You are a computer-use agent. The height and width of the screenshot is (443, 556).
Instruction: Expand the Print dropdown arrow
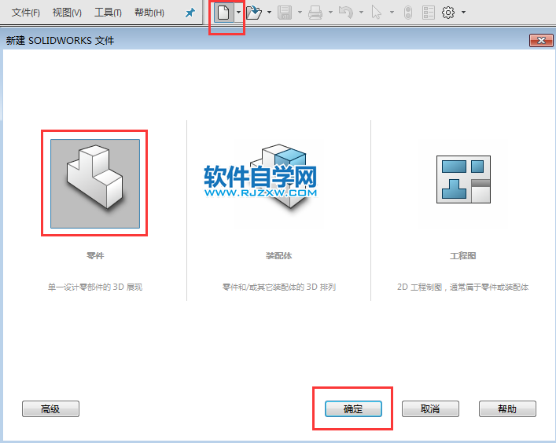pyautogui.click(x=330, y=13)
